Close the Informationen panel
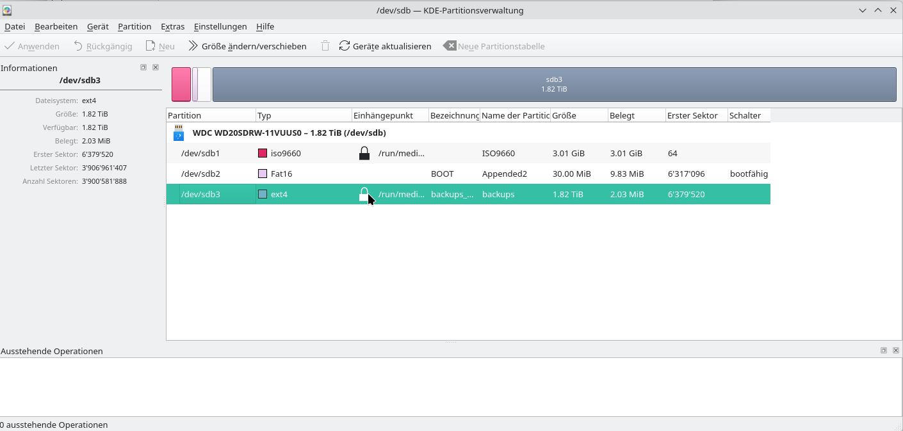Image resolution: width=903 pixels, height=431 pixels. point(156,67)
